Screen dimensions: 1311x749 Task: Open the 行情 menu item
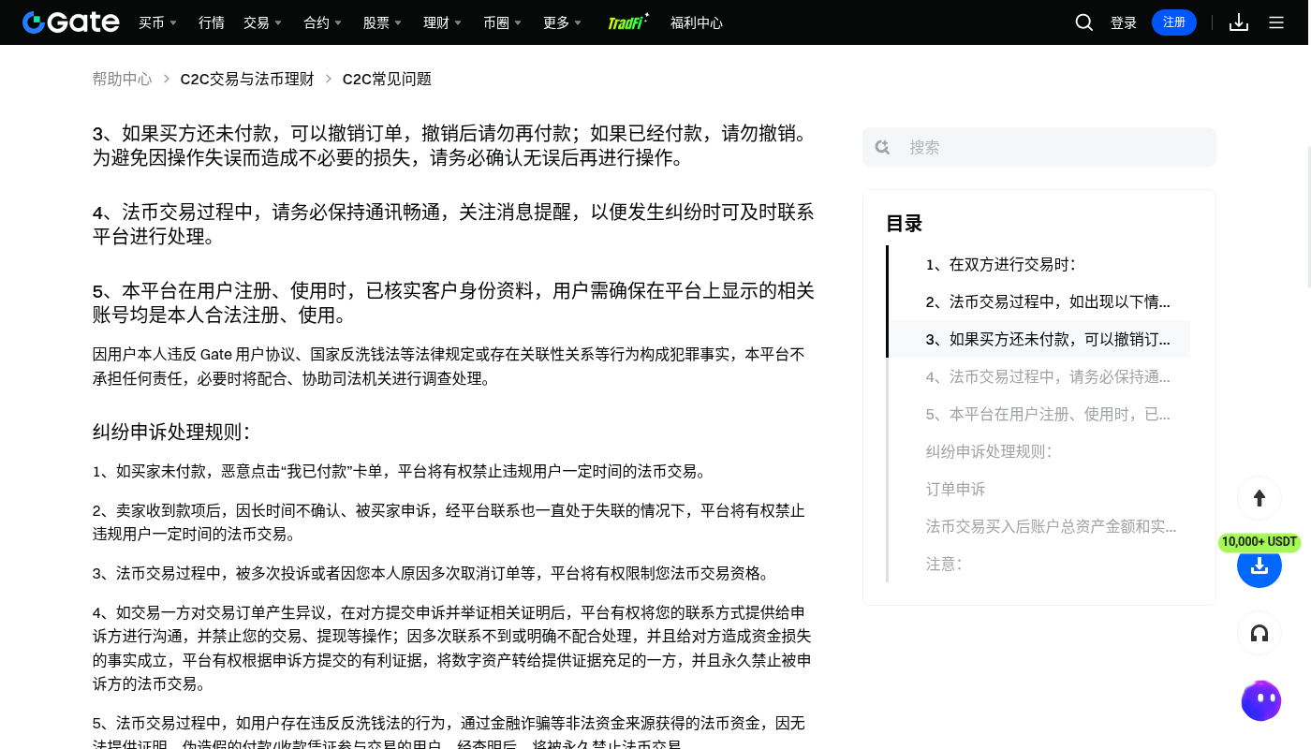coord(212,22)
